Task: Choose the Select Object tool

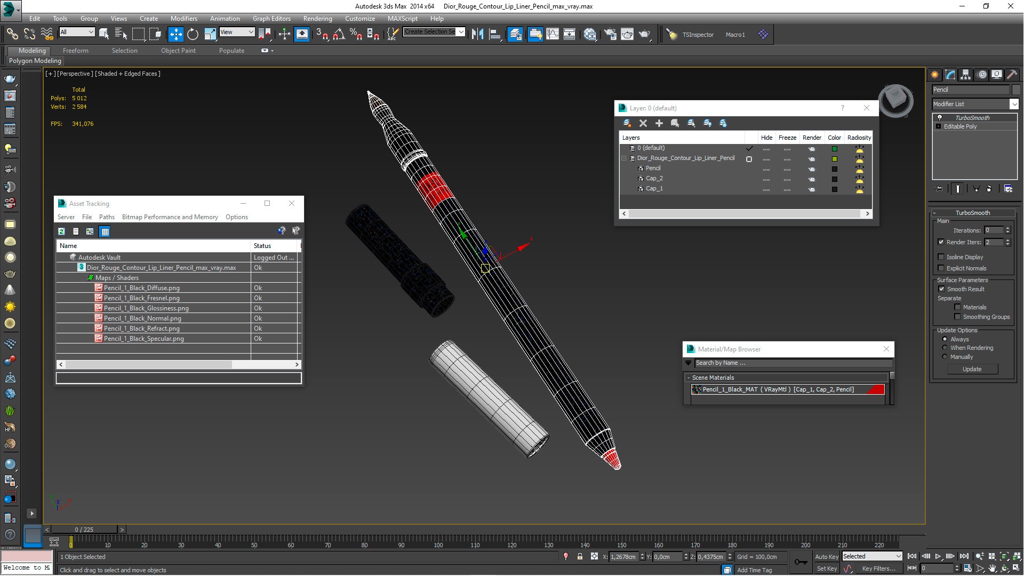Action: (x=104, y=34)
